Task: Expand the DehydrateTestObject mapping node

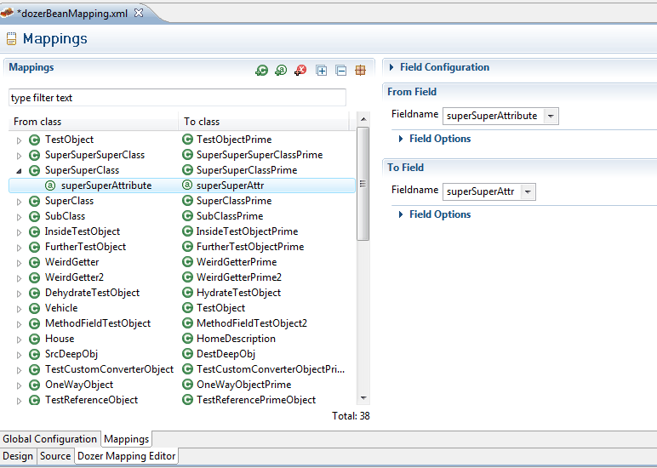Action: [19, 294]
